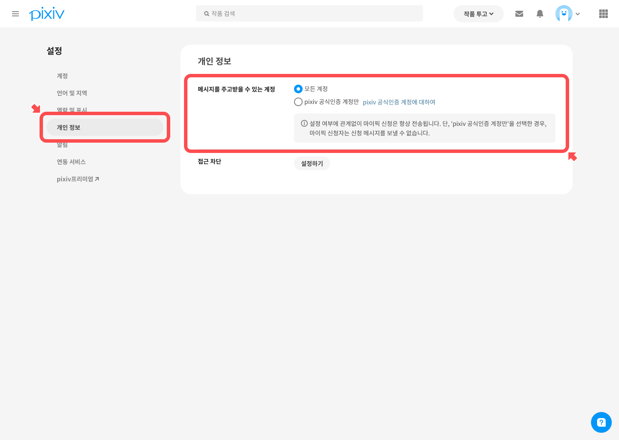Screen dimensions: 619x440
Task: Click the 접근 차단 label
Action: coord(209,162)
